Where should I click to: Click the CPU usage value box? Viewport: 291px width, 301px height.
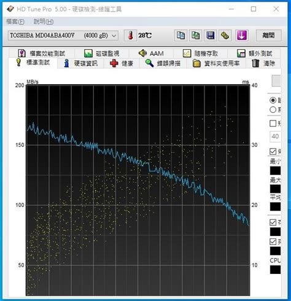(x=276, y=270)
